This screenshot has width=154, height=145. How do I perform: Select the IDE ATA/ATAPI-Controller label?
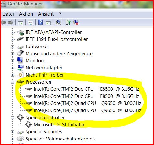(53, 32)
